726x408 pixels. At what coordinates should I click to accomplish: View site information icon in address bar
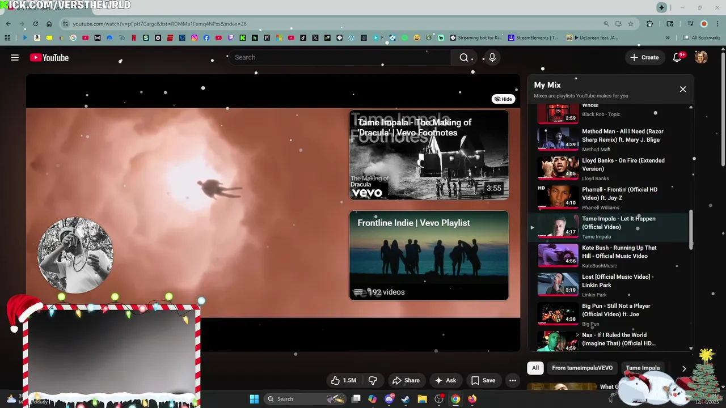pos(66,24)
